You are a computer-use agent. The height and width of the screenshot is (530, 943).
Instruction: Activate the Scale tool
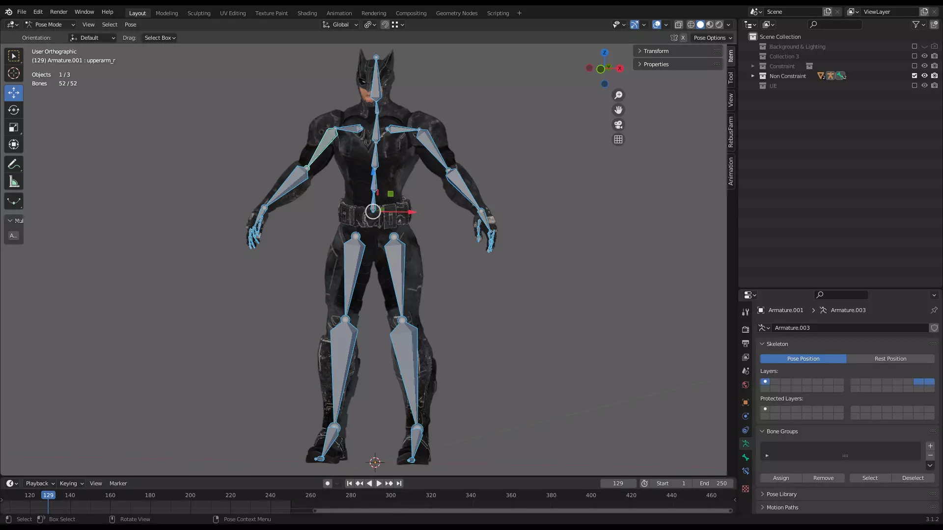[x=14, y=127]
